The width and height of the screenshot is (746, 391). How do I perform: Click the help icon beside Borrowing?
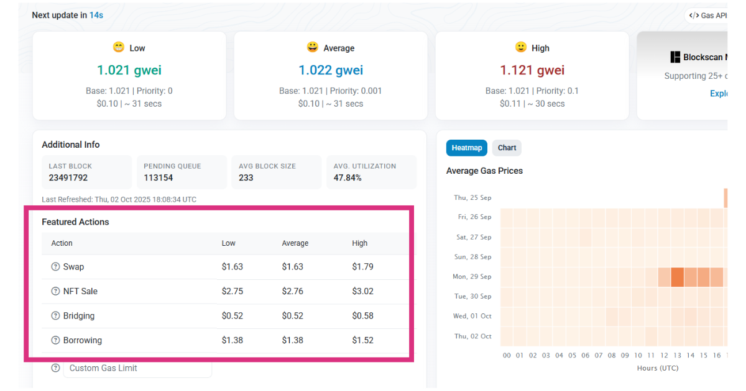(x=55, y=340)
